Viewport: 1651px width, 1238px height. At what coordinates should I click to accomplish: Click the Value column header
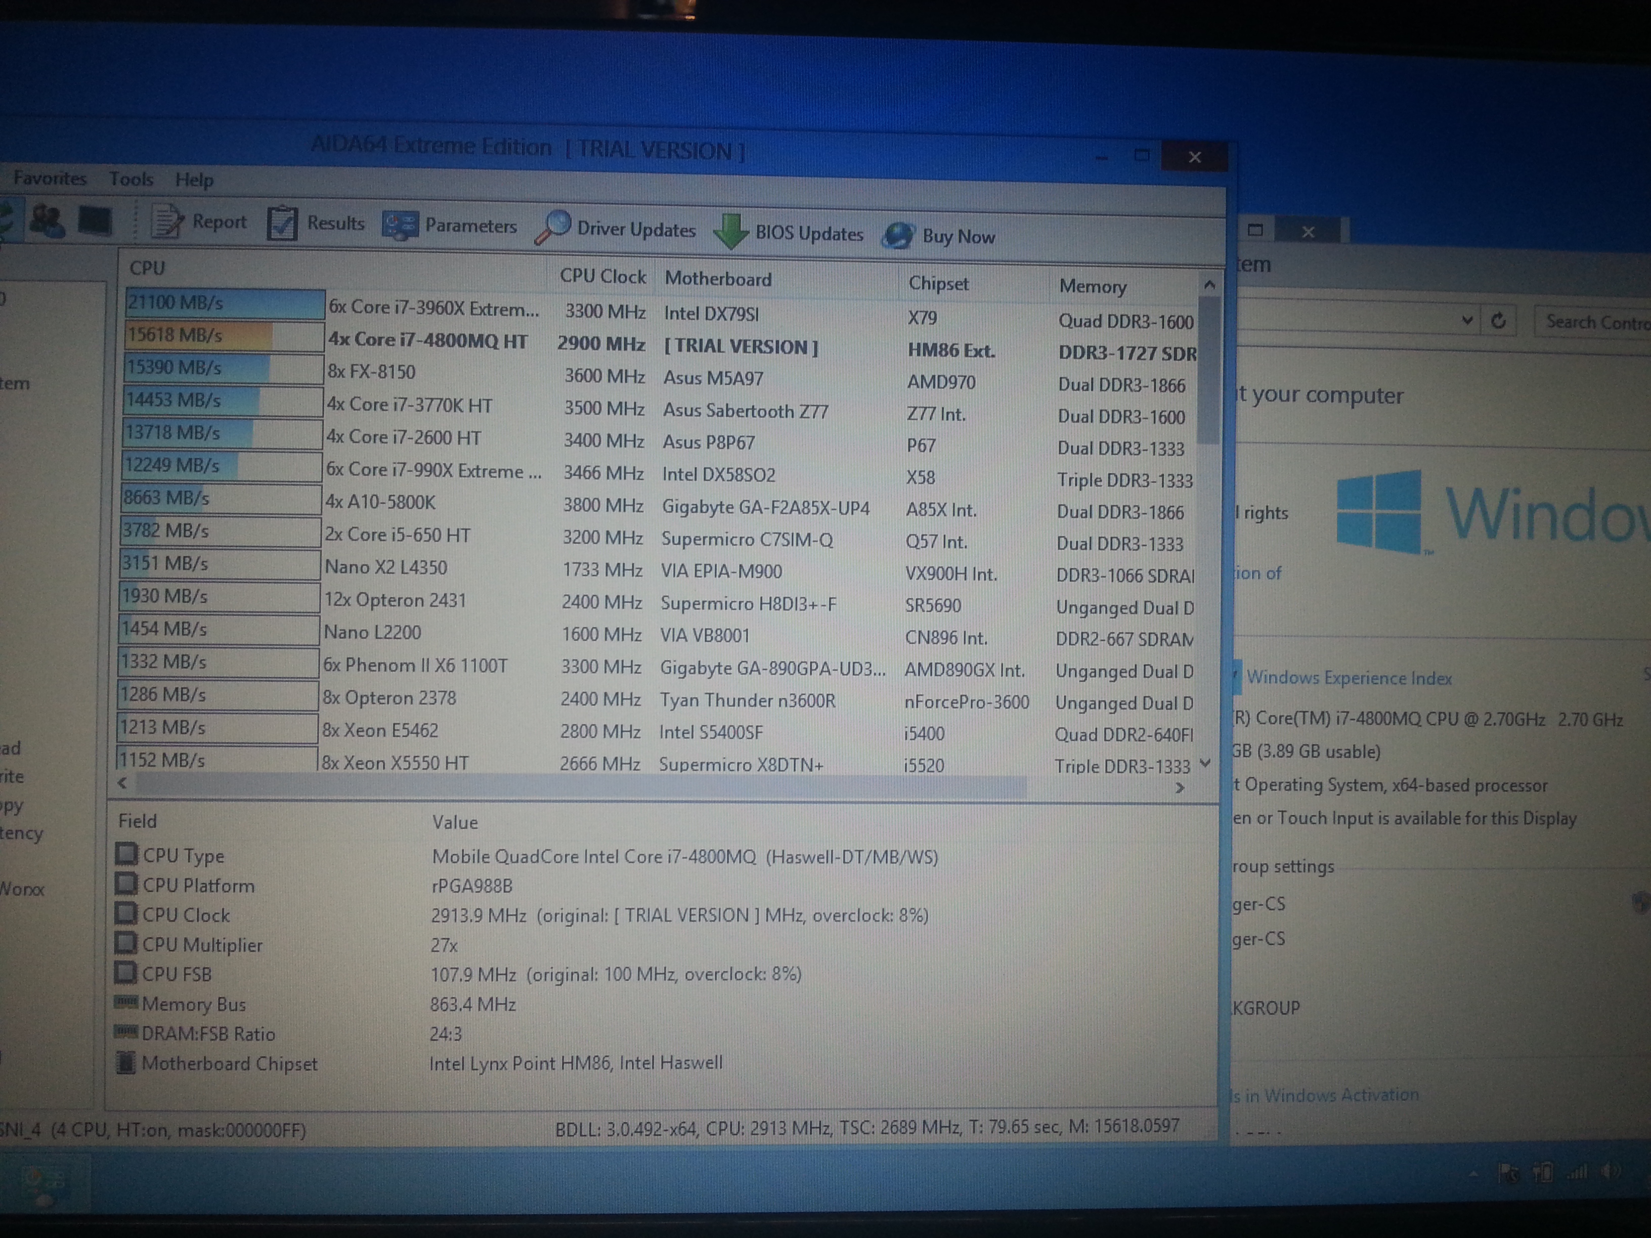(455, 822)
